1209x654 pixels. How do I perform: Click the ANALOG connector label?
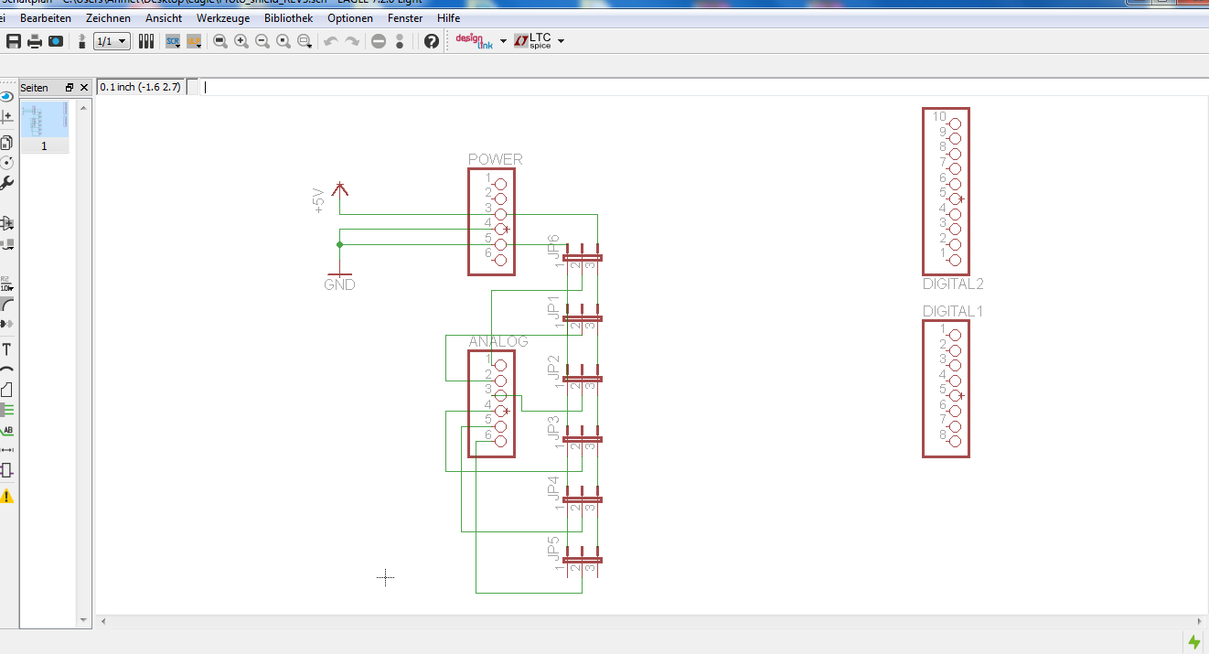(x=498, y=342)
